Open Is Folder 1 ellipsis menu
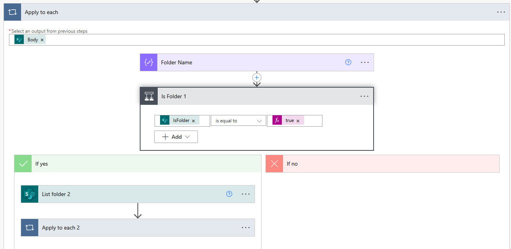This screenshot has height=249, width=511. tap(364, 96)
